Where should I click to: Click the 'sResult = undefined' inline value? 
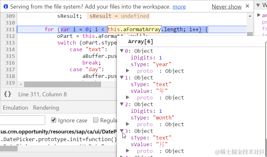[118, 16]
